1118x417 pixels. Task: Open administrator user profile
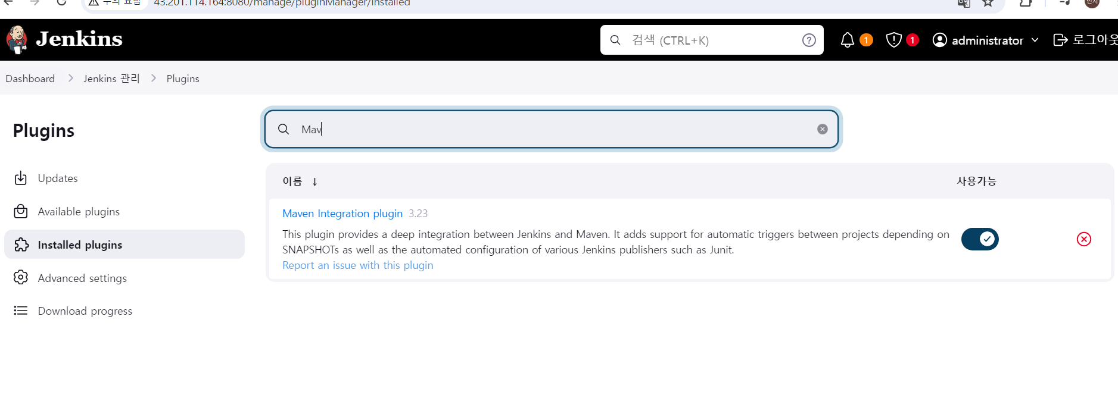[978, 40]
